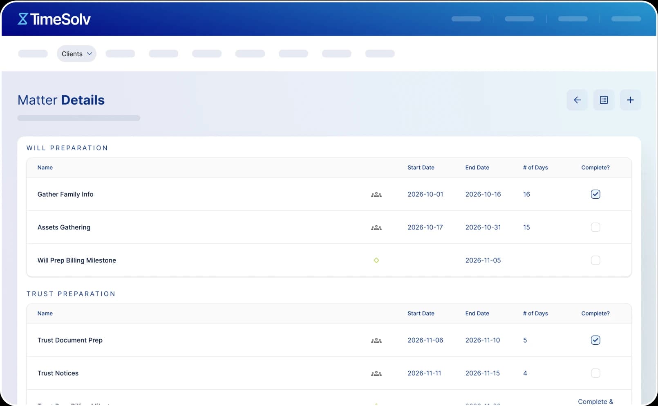Screen dimensions: 658x406
Task: Mark Assets Gathering as complete
Action: coord(595,227)
